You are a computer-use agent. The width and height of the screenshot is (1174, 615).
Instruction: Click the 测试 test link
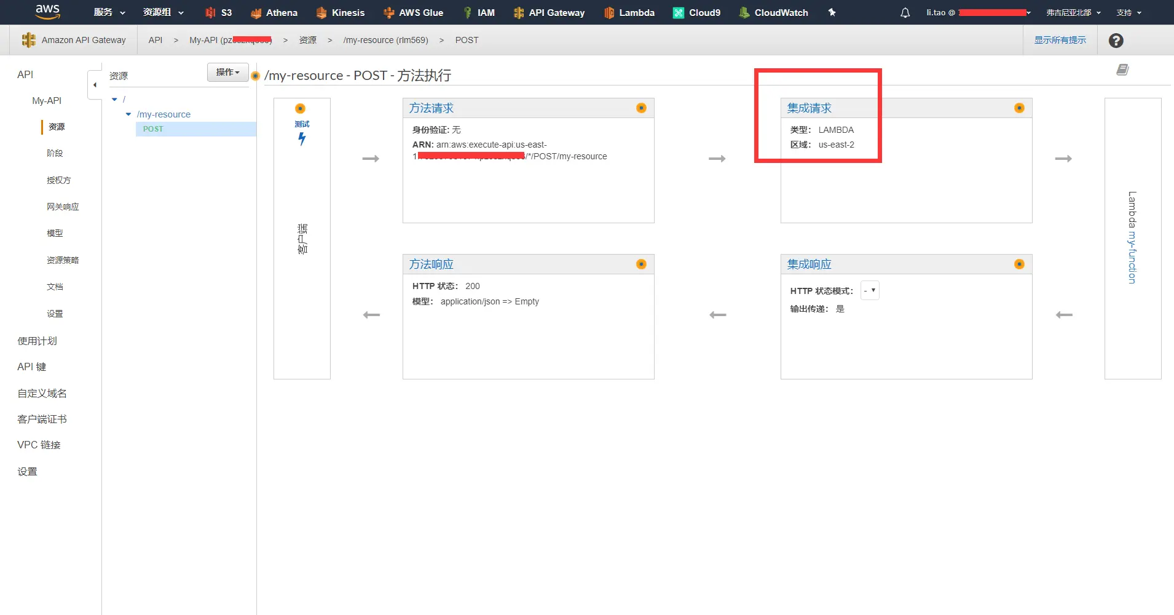302,124
